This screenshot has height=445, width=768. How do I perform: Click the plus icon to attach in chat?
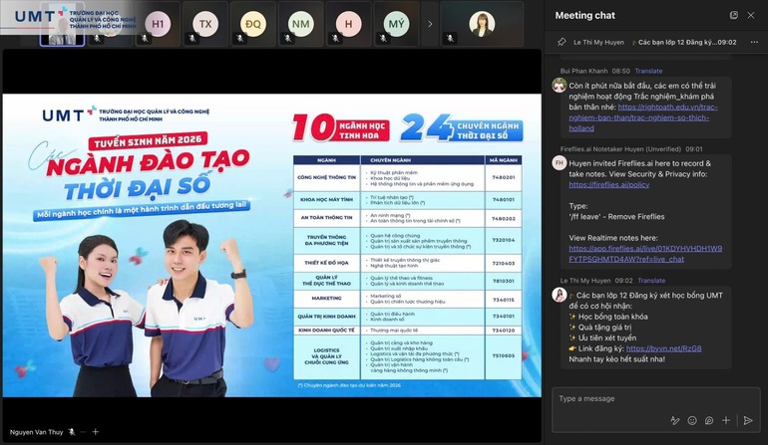(726, 421)
